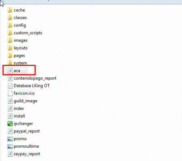Click the zaypay_report file name

point(27,154)
